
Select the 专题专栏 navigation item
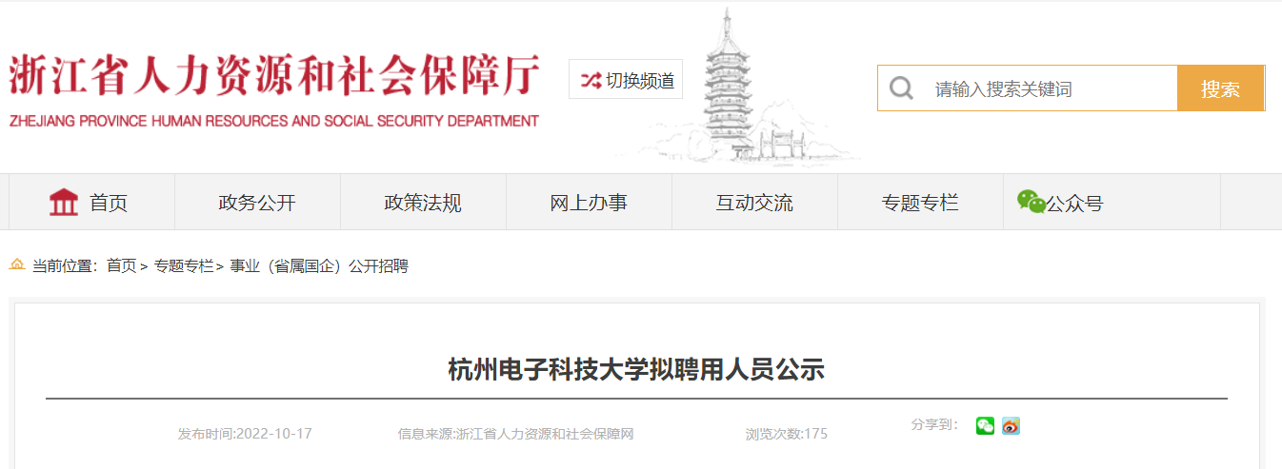pyautogui.click(x=920, y=203)
